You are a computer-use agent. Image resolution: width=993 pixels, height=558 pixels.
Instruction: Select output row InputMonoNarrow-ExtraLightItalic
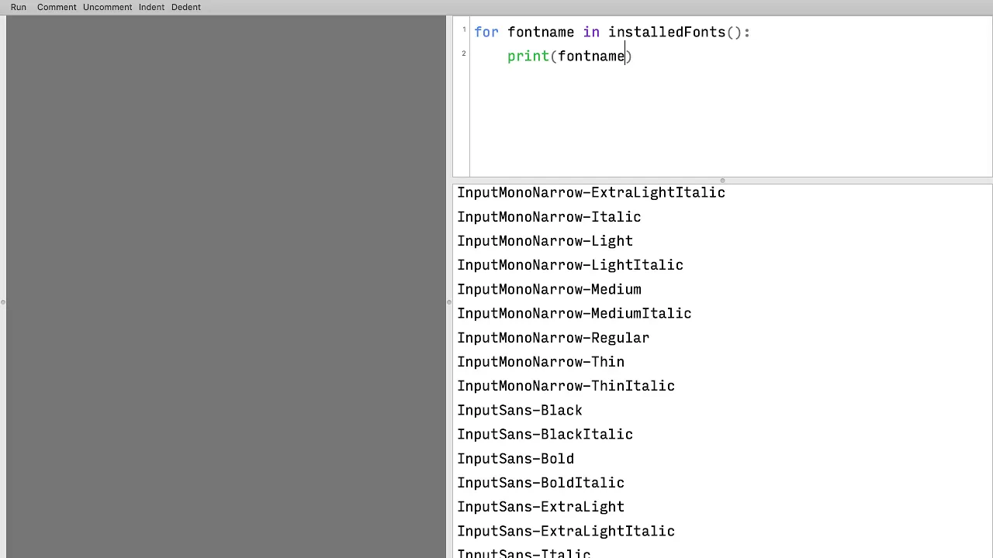(591, 193)
